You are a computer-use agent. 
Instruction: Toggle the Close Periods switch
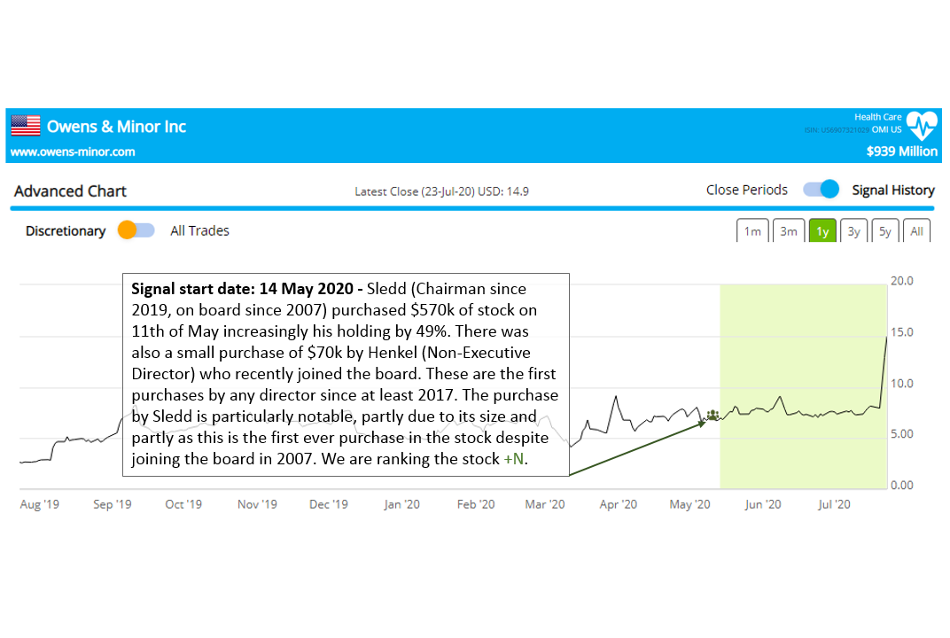[x=821, y=190]
